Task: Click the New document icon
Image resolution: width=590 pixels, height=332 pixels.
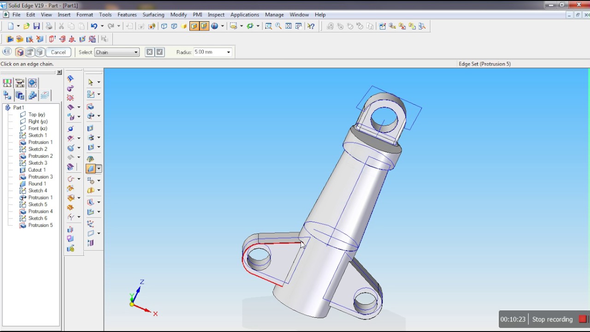Action: tap(11, 26)
